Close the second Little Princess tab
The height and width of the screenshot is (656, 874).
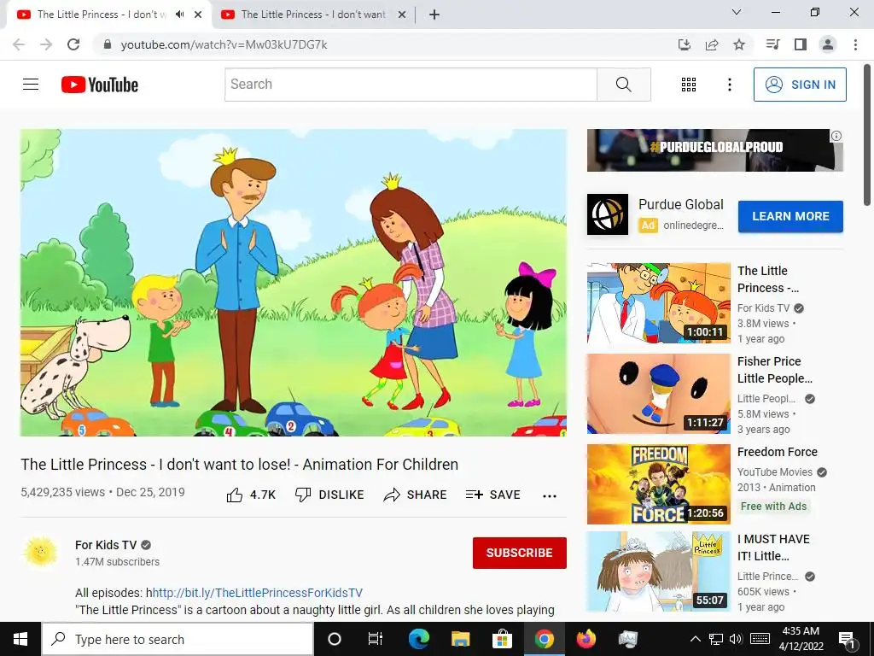401,15
